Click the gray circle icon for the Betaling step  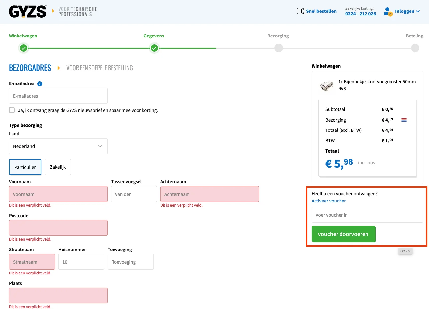pos(415,48)
